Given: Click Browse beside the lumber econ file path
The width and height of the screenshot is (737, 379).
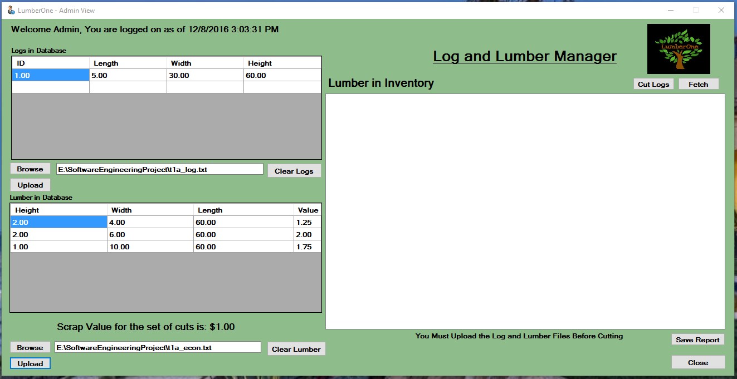Looking at the screenshot, I should [x=30, y=347].
